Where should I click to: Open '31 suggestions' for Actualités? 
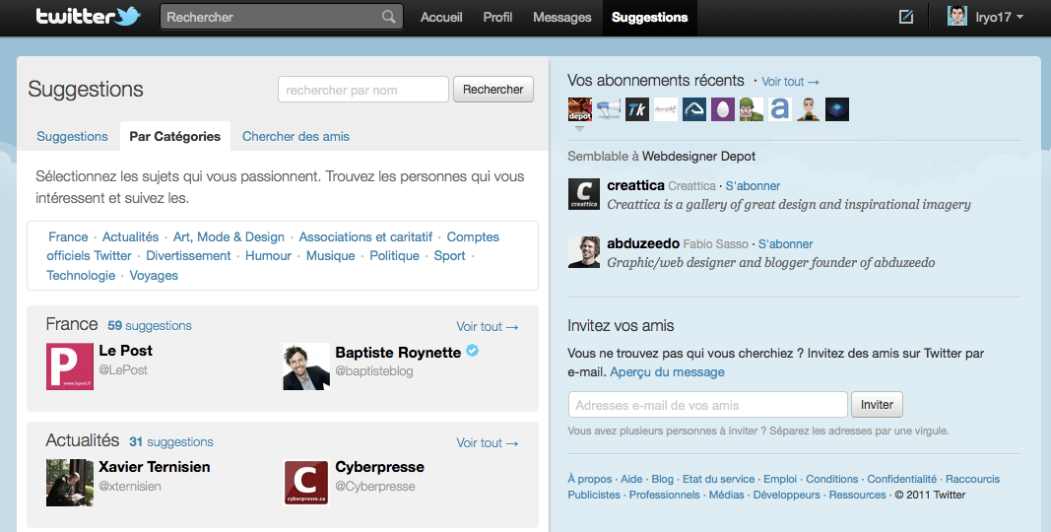171,441
